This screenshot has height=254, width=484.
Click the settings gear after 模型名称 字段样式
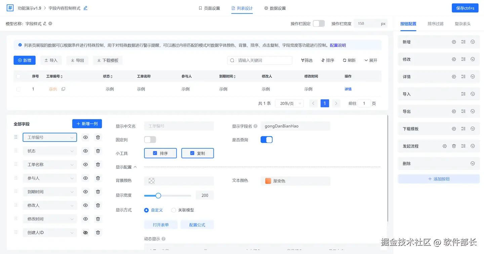pos(50,24)
